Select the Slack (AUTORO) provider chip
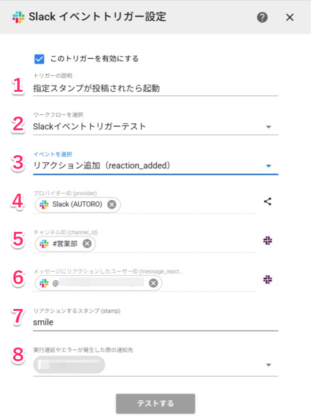 (x=73, y=205)
